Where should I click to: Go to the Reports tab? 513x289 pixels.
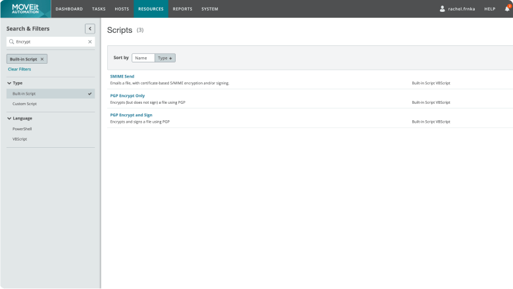(182, 9)
